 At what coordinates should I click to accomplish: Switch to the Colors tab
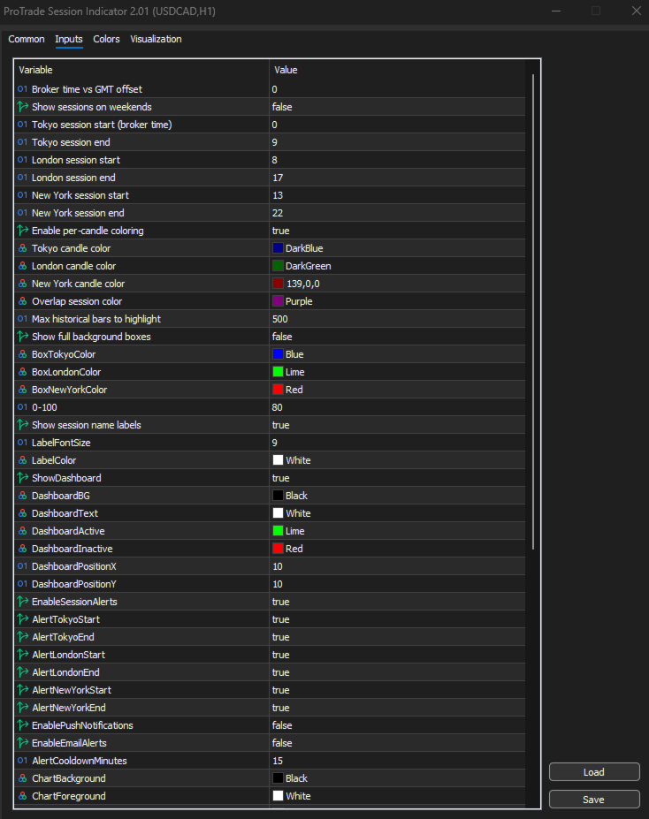pos(106,39)
